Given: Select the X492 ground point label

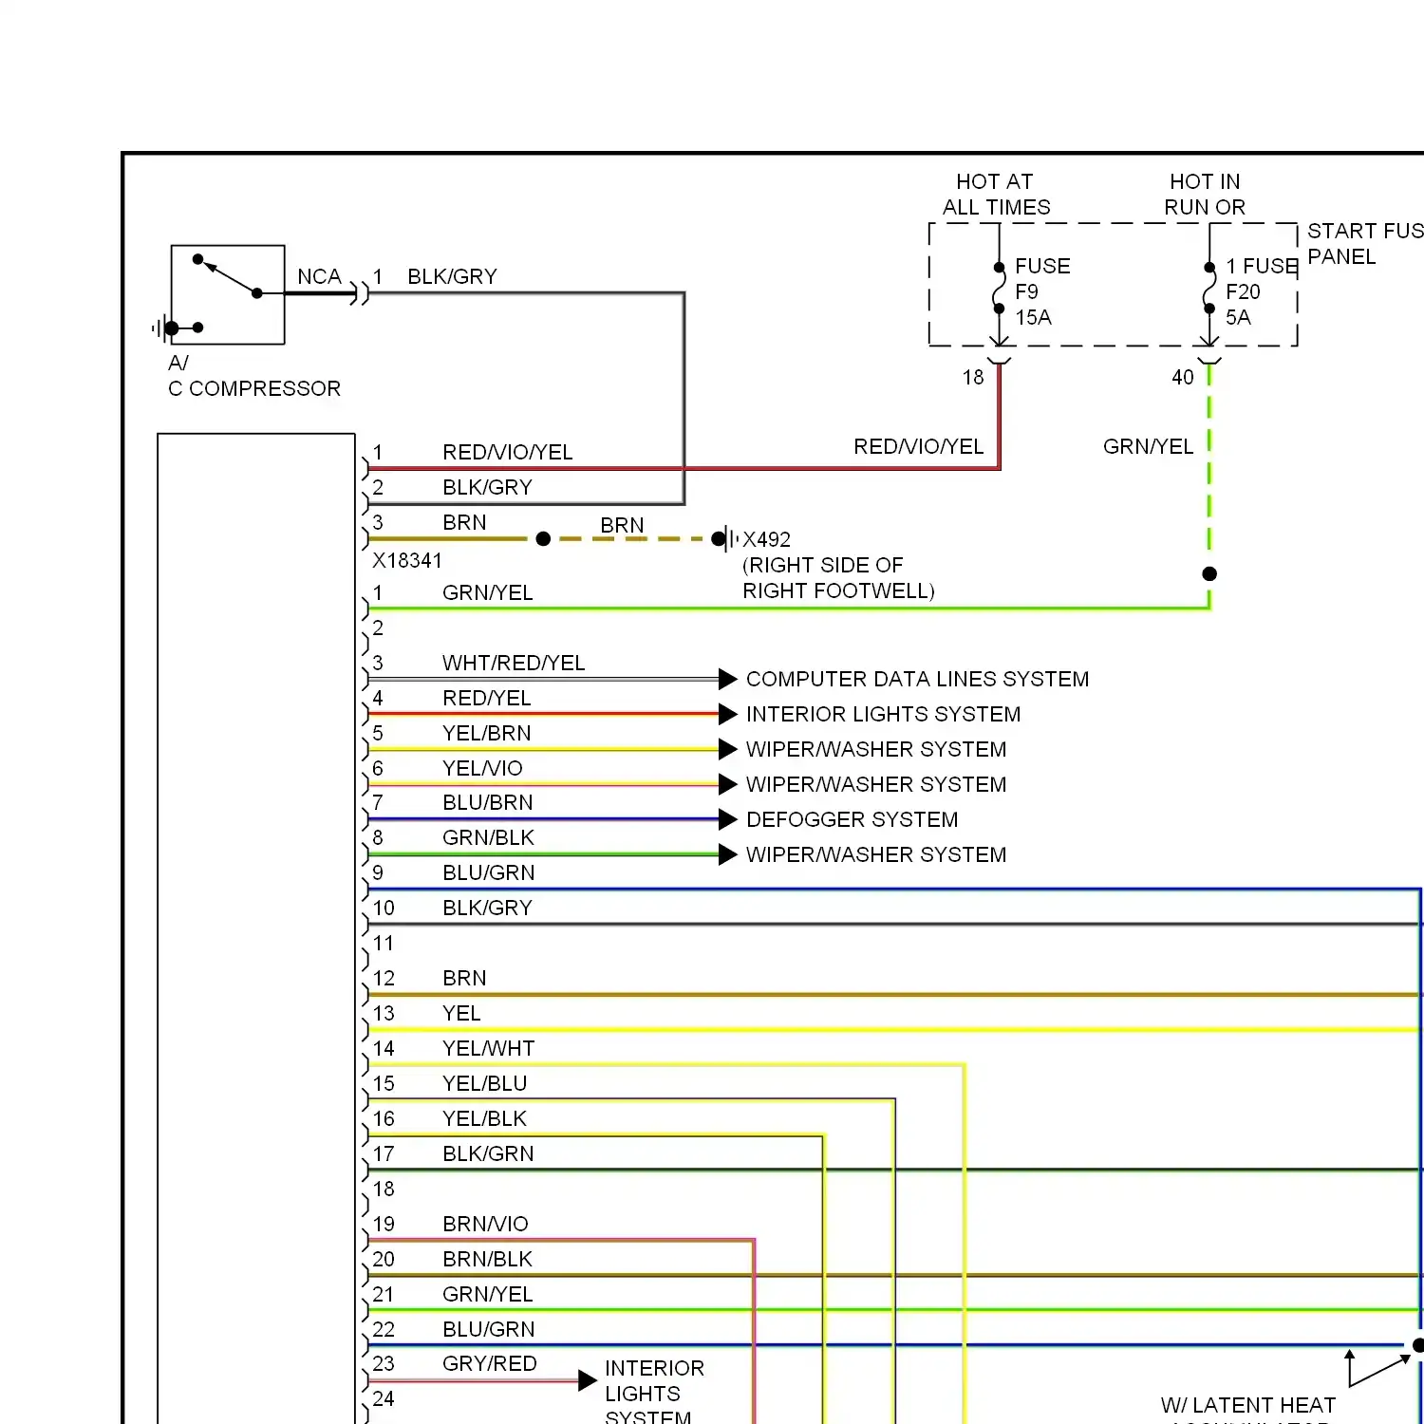Looking at the screenshot, I should pos(767,539).
